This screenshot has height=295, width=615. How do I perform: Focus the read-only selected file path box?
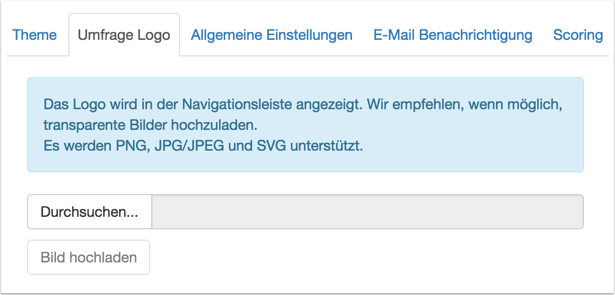[x=367, y=212]
